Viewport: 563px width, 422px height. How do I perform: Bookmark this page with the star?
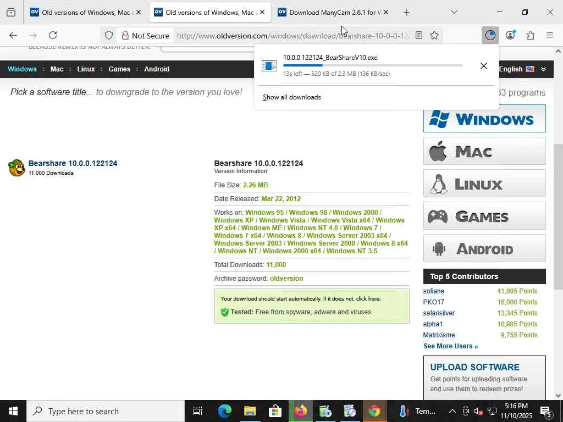pyautogui.click(x=434, y=35)
